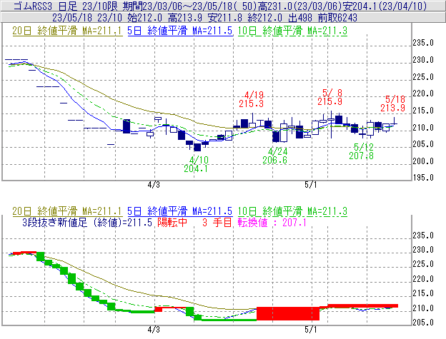Click the high value '高231.0(23/03/06)'
Screen dimensions: 446x339
coord(299,6)
